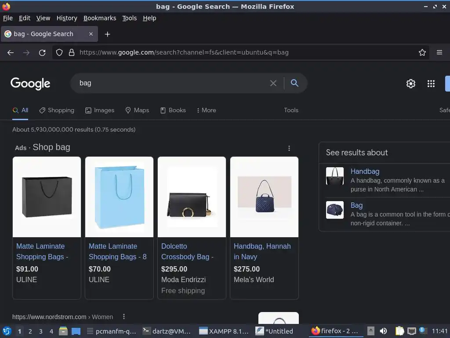Screen dimensions: 450x338
Task: Switch to workspace 2 in taskbar
Action: click(x=30, y=331)
